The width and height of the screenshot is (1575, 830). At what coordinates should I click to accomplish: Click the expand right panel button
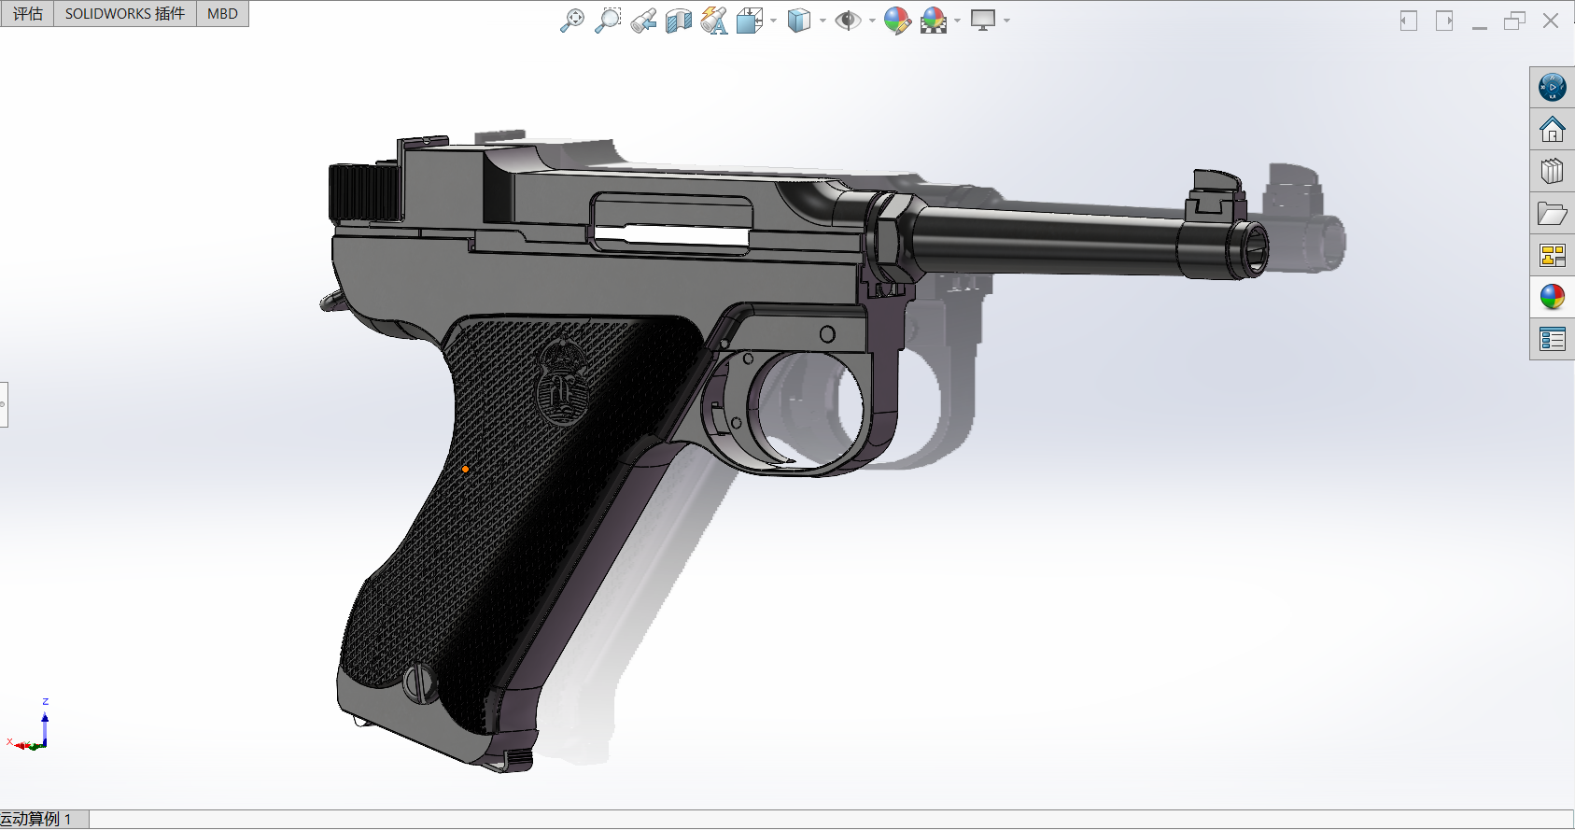[1444, 21]
